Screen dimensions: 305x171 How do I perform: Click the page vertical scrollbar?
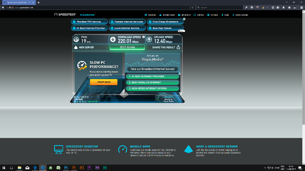(303, 68)
